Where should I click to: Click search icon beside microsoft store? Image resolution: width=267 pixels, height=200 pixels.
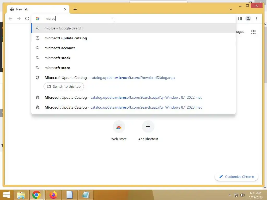[x=38, y=68]
